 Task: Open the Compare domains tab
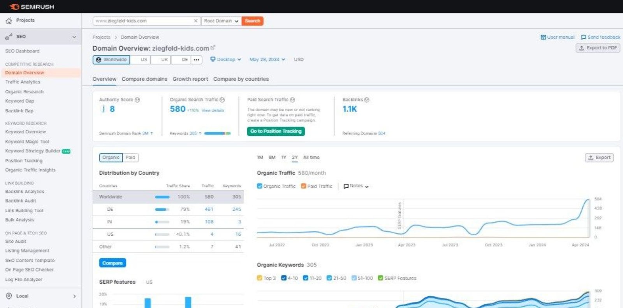pos(144,79)
